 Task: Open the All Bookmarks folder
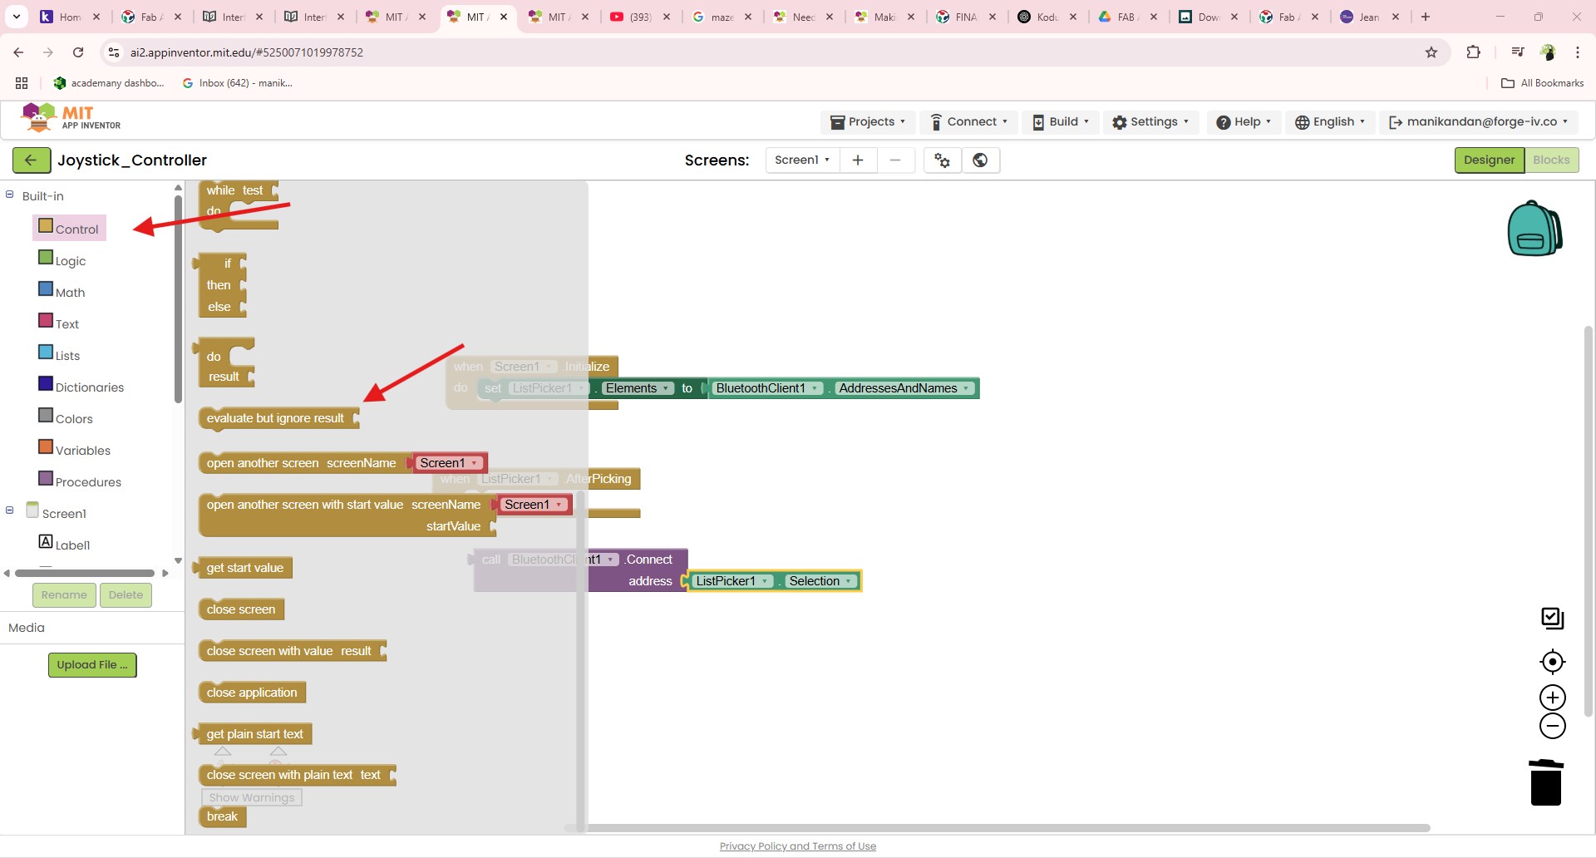[x=1543, y=83]
